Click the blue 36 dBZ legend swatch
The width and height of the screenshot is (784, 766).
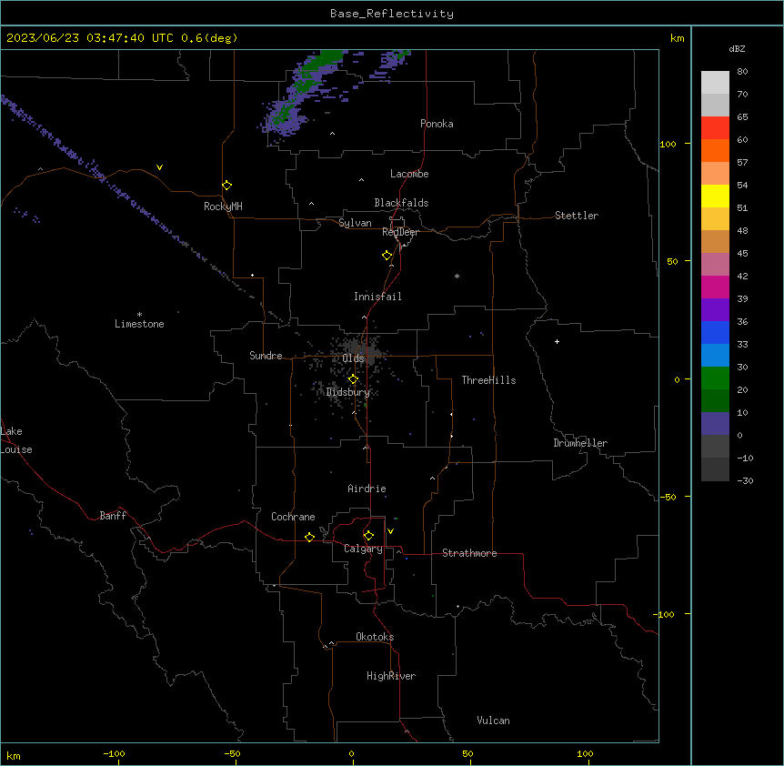click(715, 332)
